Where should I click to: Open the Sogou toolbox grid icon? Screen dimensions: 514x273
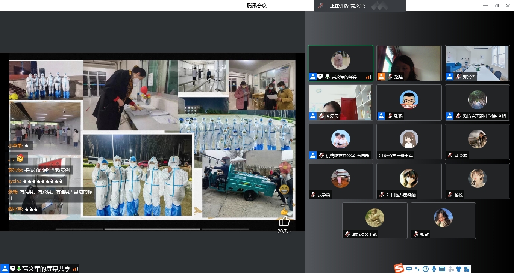467,269
